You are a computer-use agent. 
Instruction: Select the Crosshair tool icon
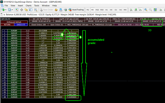(22, 10)
